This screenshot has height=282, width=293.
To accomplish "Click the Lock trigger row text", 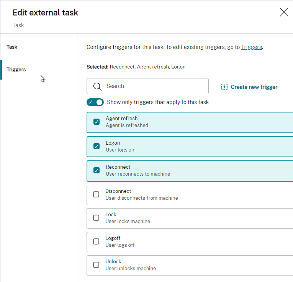I will tap(111, 214).
